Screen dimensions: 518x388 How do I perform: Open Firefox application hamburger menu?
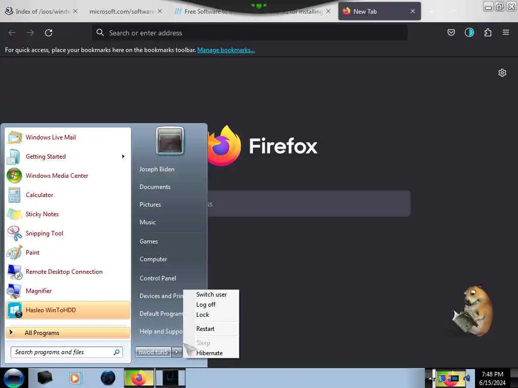(x=505, y=32)
